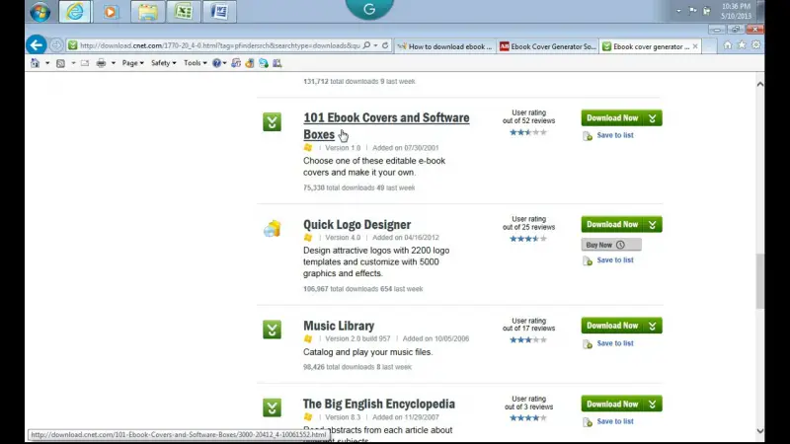This screenshot has height=444, width=790.
Task: Click star rating for 101 Ebook Covers
Action: (528, 132)
